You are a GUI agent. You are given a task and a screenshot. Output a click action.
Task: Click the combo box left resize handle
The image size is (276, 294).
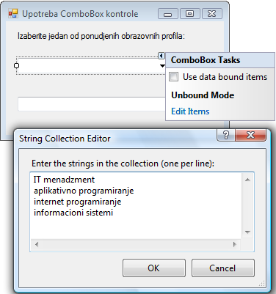pyautogui.click(x=16, y=65)
